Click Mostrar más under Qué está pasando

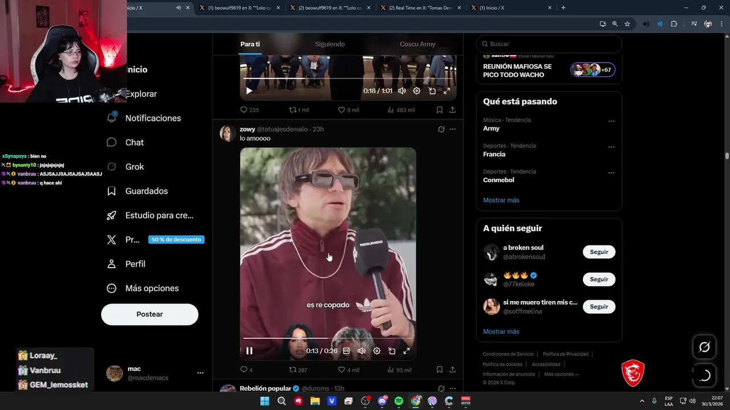point(501,200)
